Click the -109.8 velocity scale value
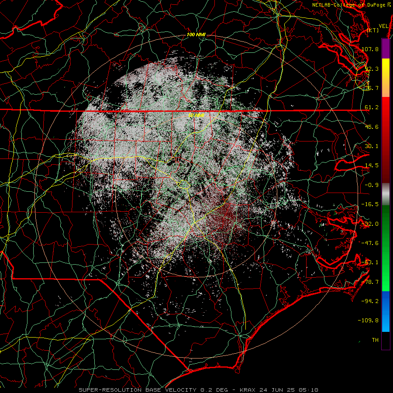The height and width of the screenshot is (393, 393). tap(368, 321)
